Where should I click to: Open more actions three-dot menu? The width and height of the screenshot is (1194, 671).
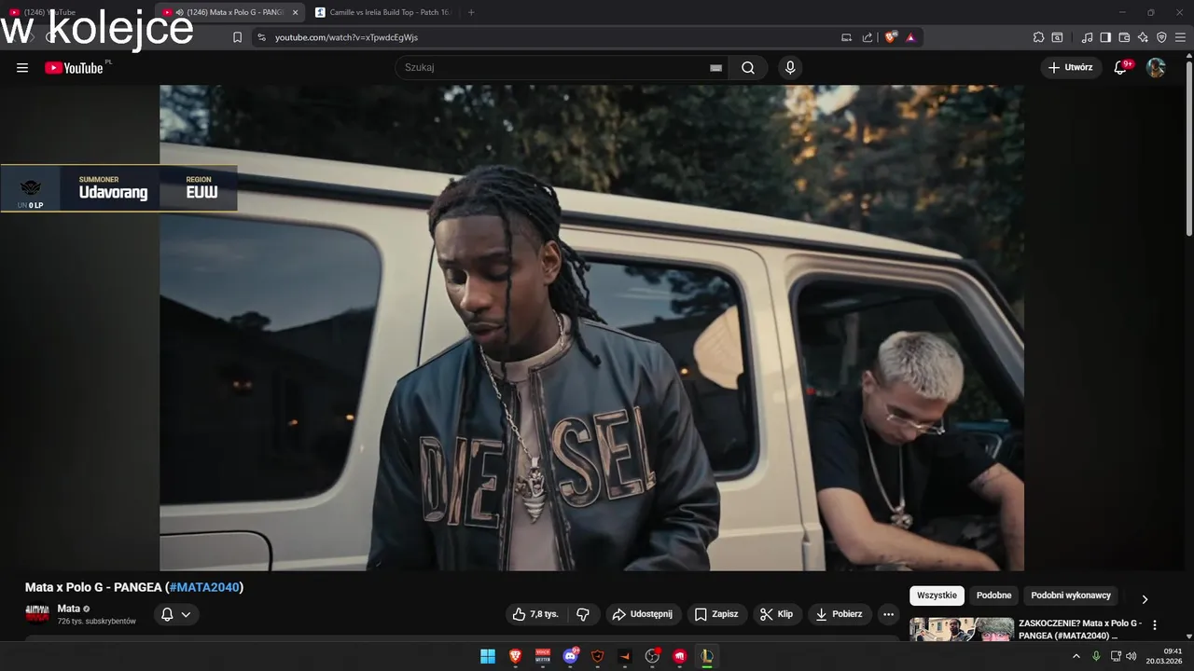coord(888,614)
